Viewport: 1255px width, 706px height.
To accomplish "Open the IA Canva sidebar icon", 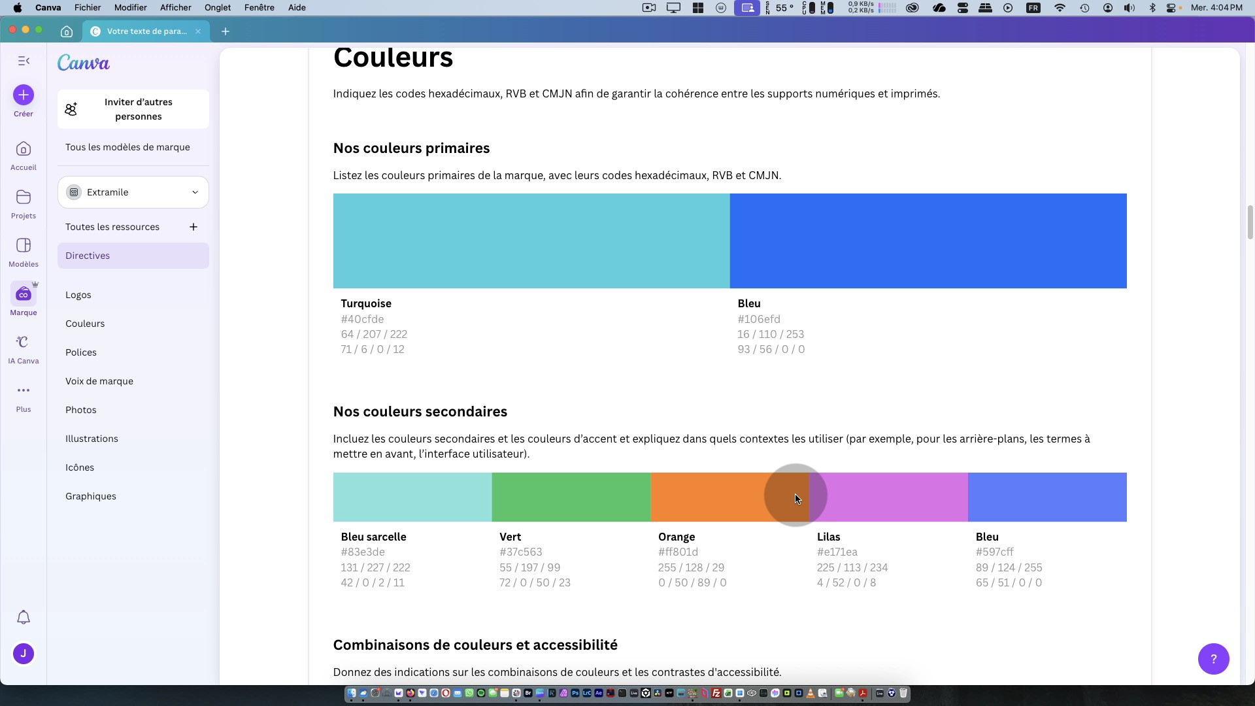I will point(24,343).
